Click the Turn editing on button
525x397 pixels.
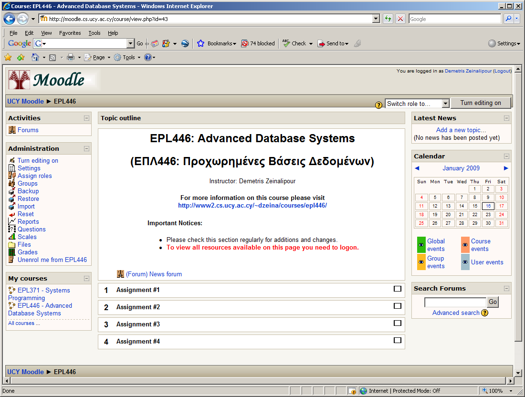point(481,103)
